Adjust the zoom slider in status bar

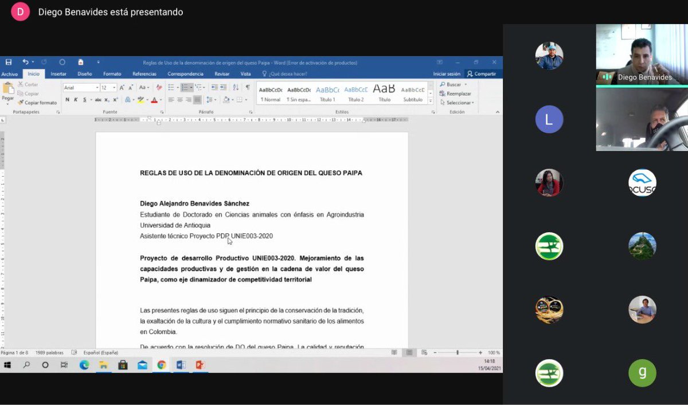(x=458, y=352)
